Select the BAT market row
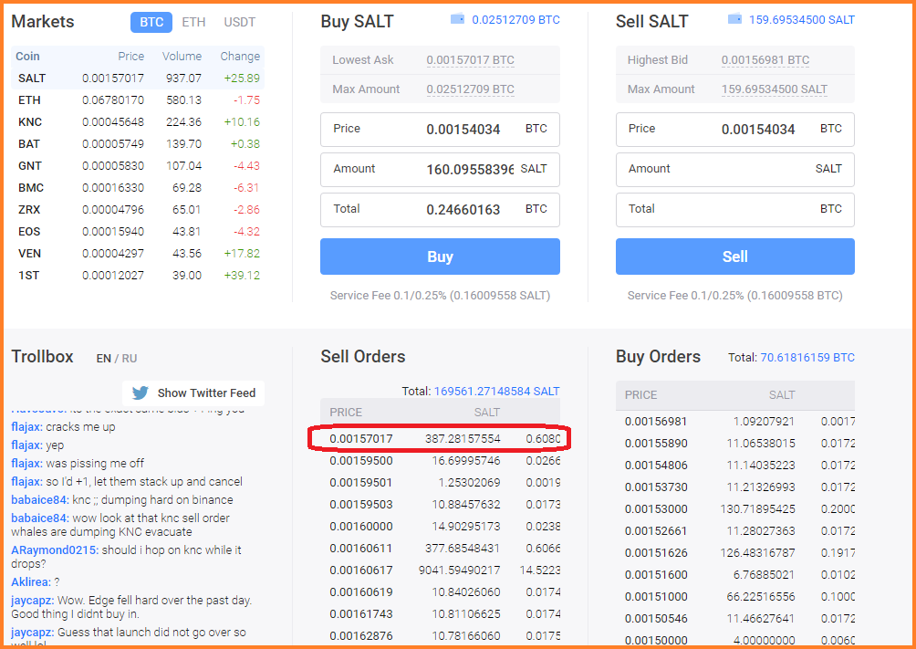Image resolution: width=916 pixels, height=649 pixels. [x=138, y=144]
